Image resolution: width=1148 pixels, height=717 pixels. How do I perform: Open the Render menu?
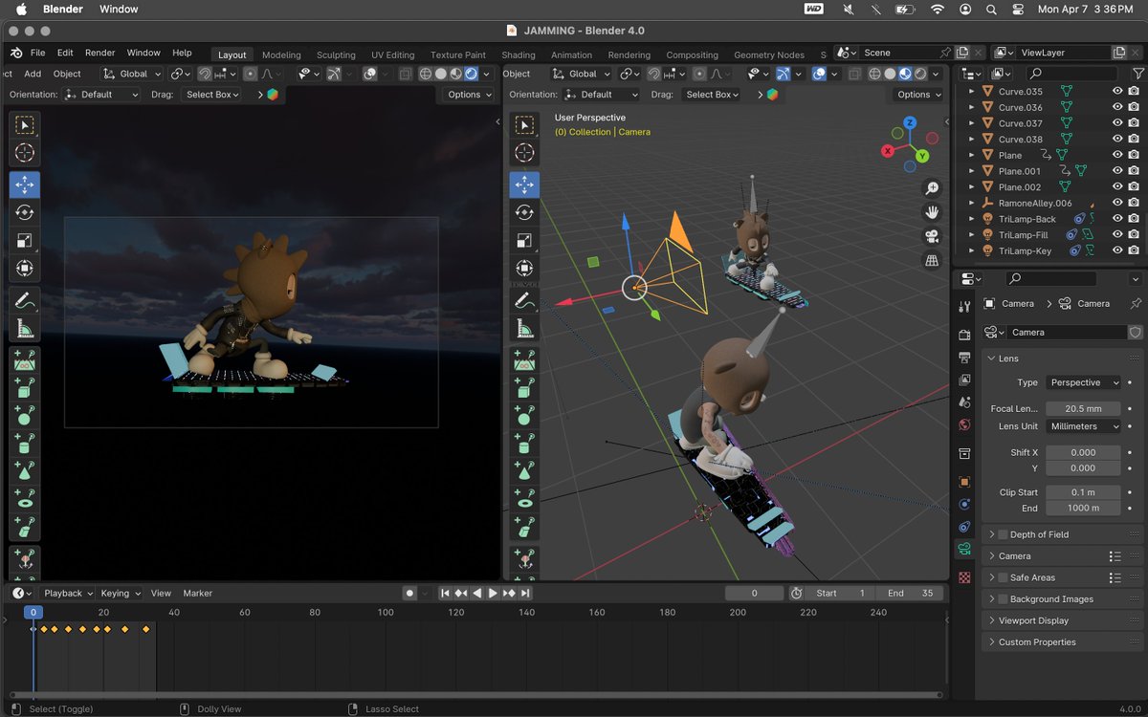coord(99,53)
